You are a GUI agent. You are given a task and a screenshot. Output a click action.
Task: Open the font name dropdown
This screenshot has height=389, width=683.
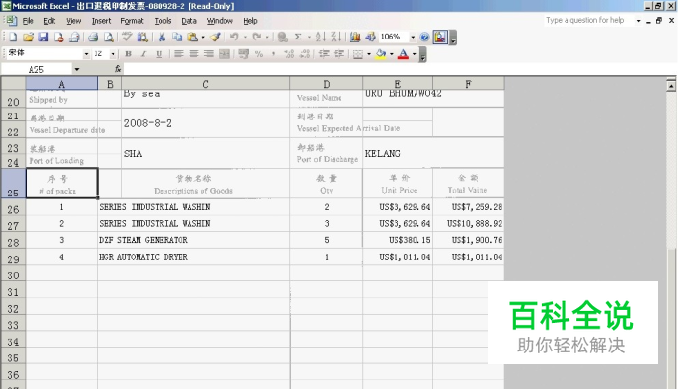click(86, 54)
